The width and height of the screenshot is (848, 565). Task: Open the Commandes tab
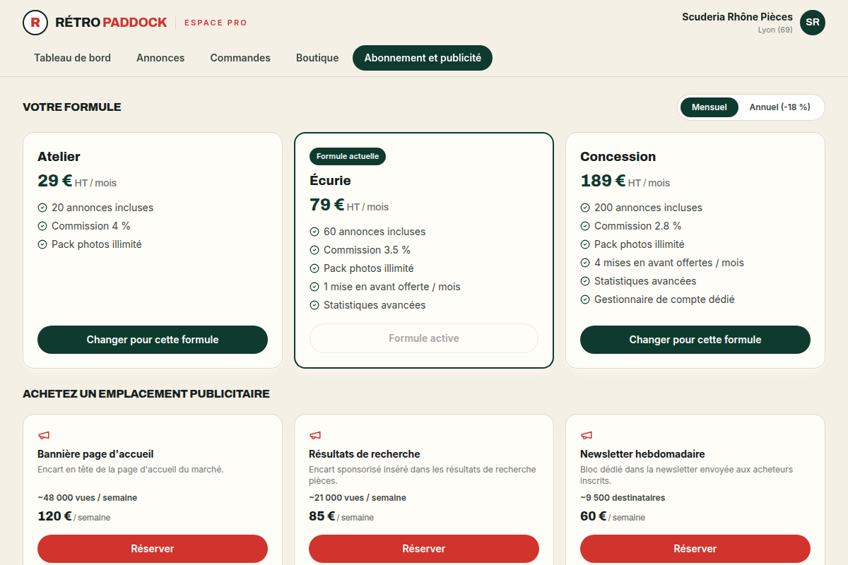pos(240,58)
